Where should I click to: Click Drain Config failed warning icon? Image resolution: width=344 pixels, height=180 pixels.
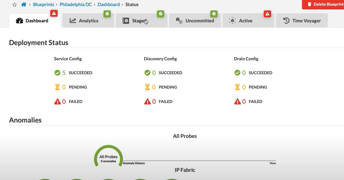click(237, 101)
